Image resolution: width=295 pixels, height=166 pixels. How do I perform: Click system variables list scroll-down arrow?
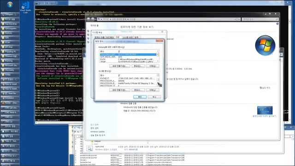(158, 85)
